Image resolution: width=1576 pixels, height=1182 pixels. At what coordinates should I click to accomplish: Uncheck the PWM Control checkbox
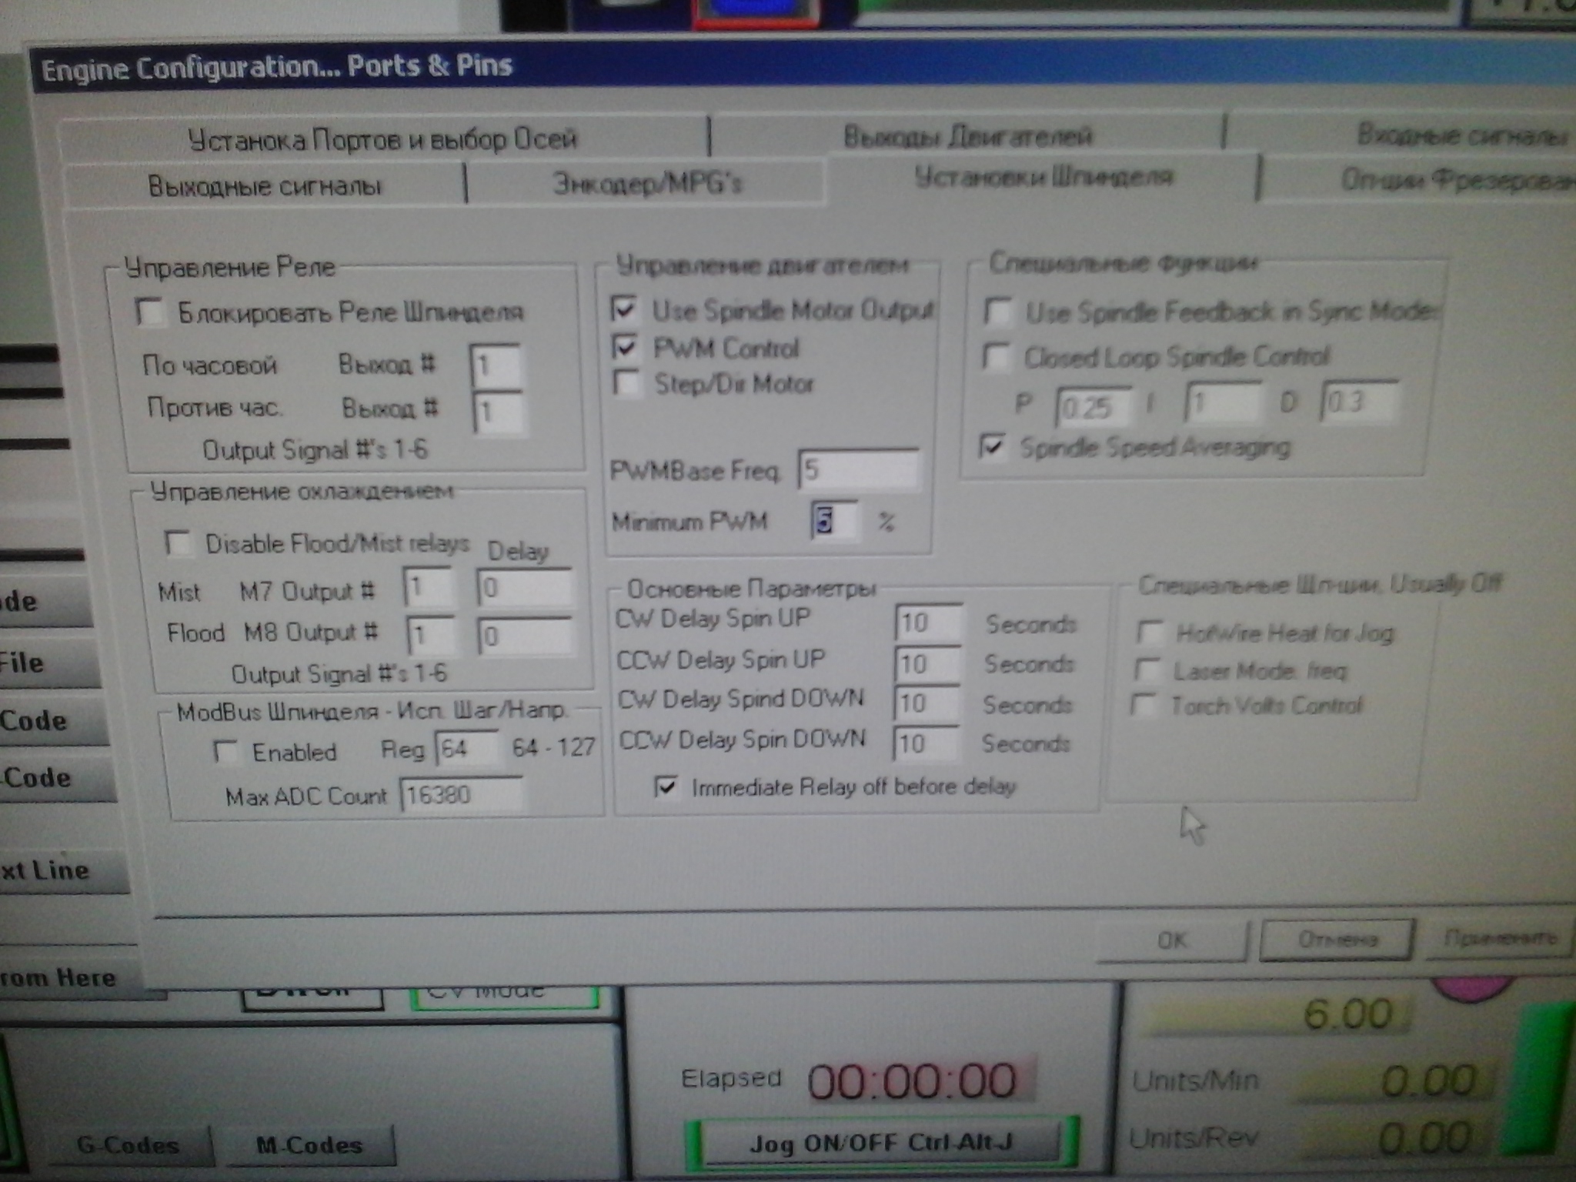point(625,347)
